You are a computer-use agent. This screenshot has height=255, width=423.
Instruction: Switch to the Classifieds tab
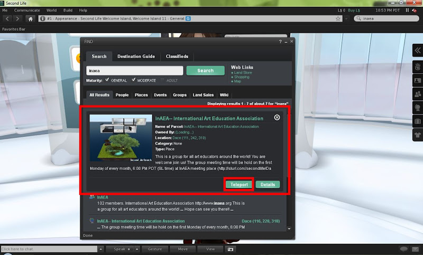point(177,56)
